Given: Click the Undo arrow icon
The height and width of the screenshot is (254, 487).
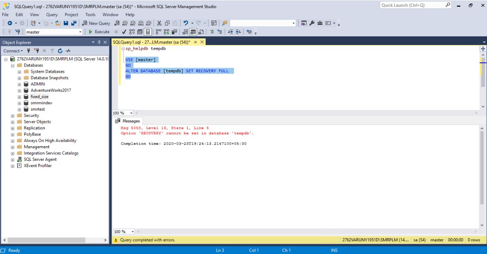Looking at the screenshot, I should 186,23.
